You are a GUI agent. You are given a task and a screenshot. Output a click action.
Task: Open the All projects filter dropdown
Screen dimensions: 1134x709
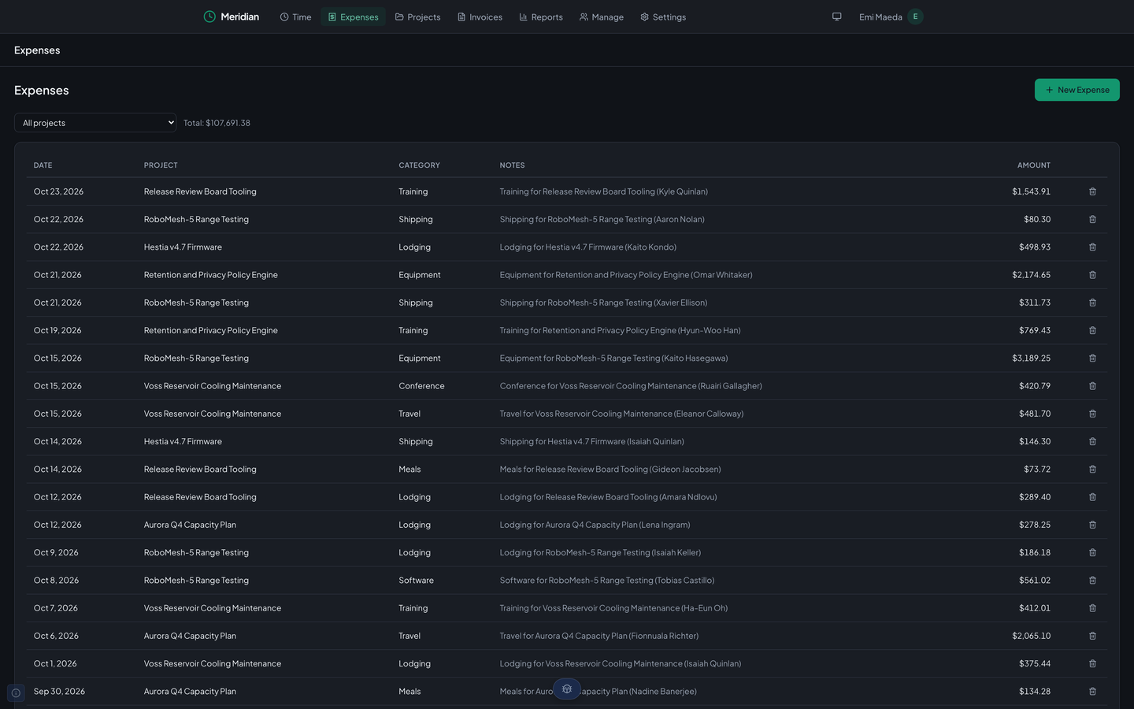(95, 123)
